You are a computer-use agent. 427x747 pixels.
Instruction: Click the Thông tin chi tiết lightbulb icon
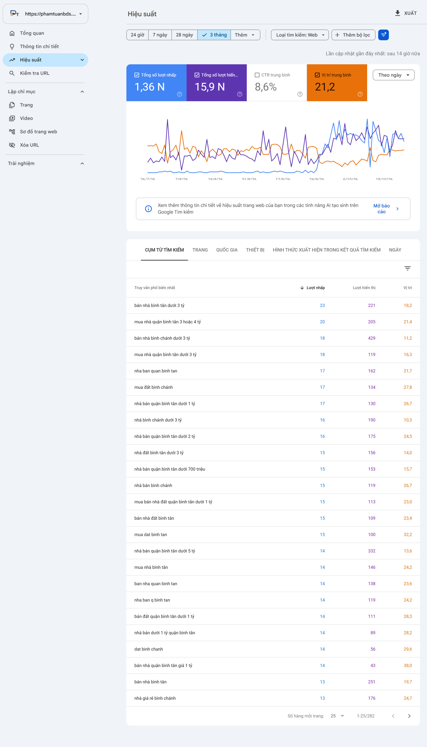[12, 47]
